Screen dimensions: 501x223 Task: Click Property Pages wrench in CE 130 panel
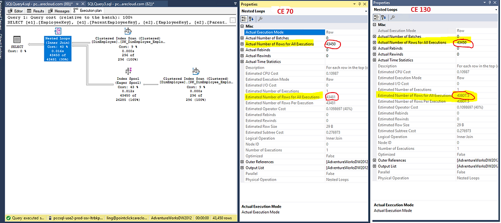tap(393, 17)
